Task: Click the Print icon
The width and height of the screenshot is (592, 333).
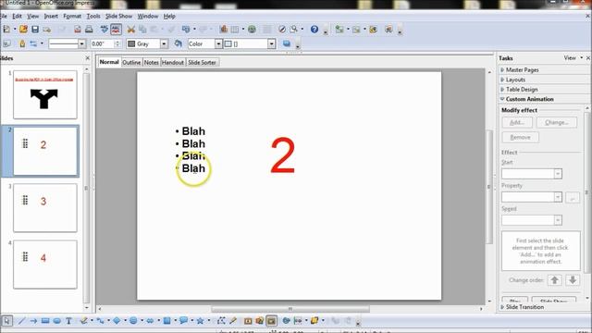Action: pyautogui.click(x=89, y=29)
